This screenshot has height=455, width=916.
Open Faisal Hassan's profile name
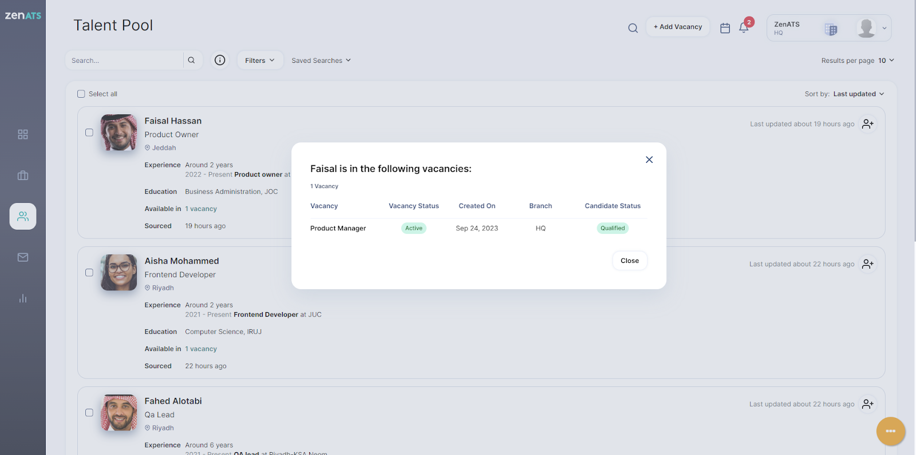173,121
